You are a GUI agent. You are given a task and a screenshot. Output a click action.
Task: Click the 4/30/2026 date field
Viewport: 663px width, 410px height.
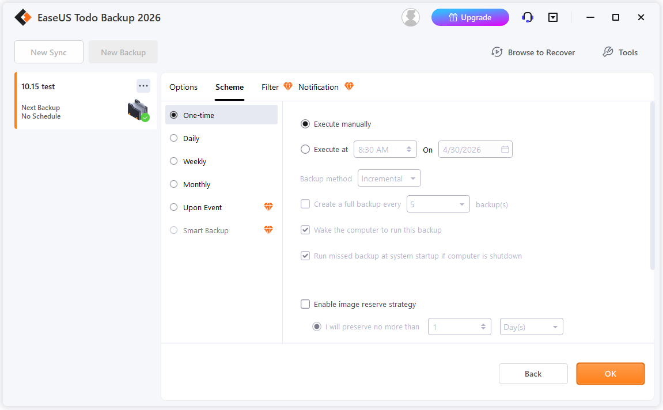[475, 149]
